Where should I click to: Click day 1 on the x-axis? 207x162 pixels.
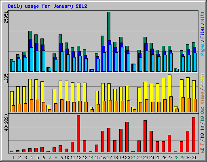point(13,158)
